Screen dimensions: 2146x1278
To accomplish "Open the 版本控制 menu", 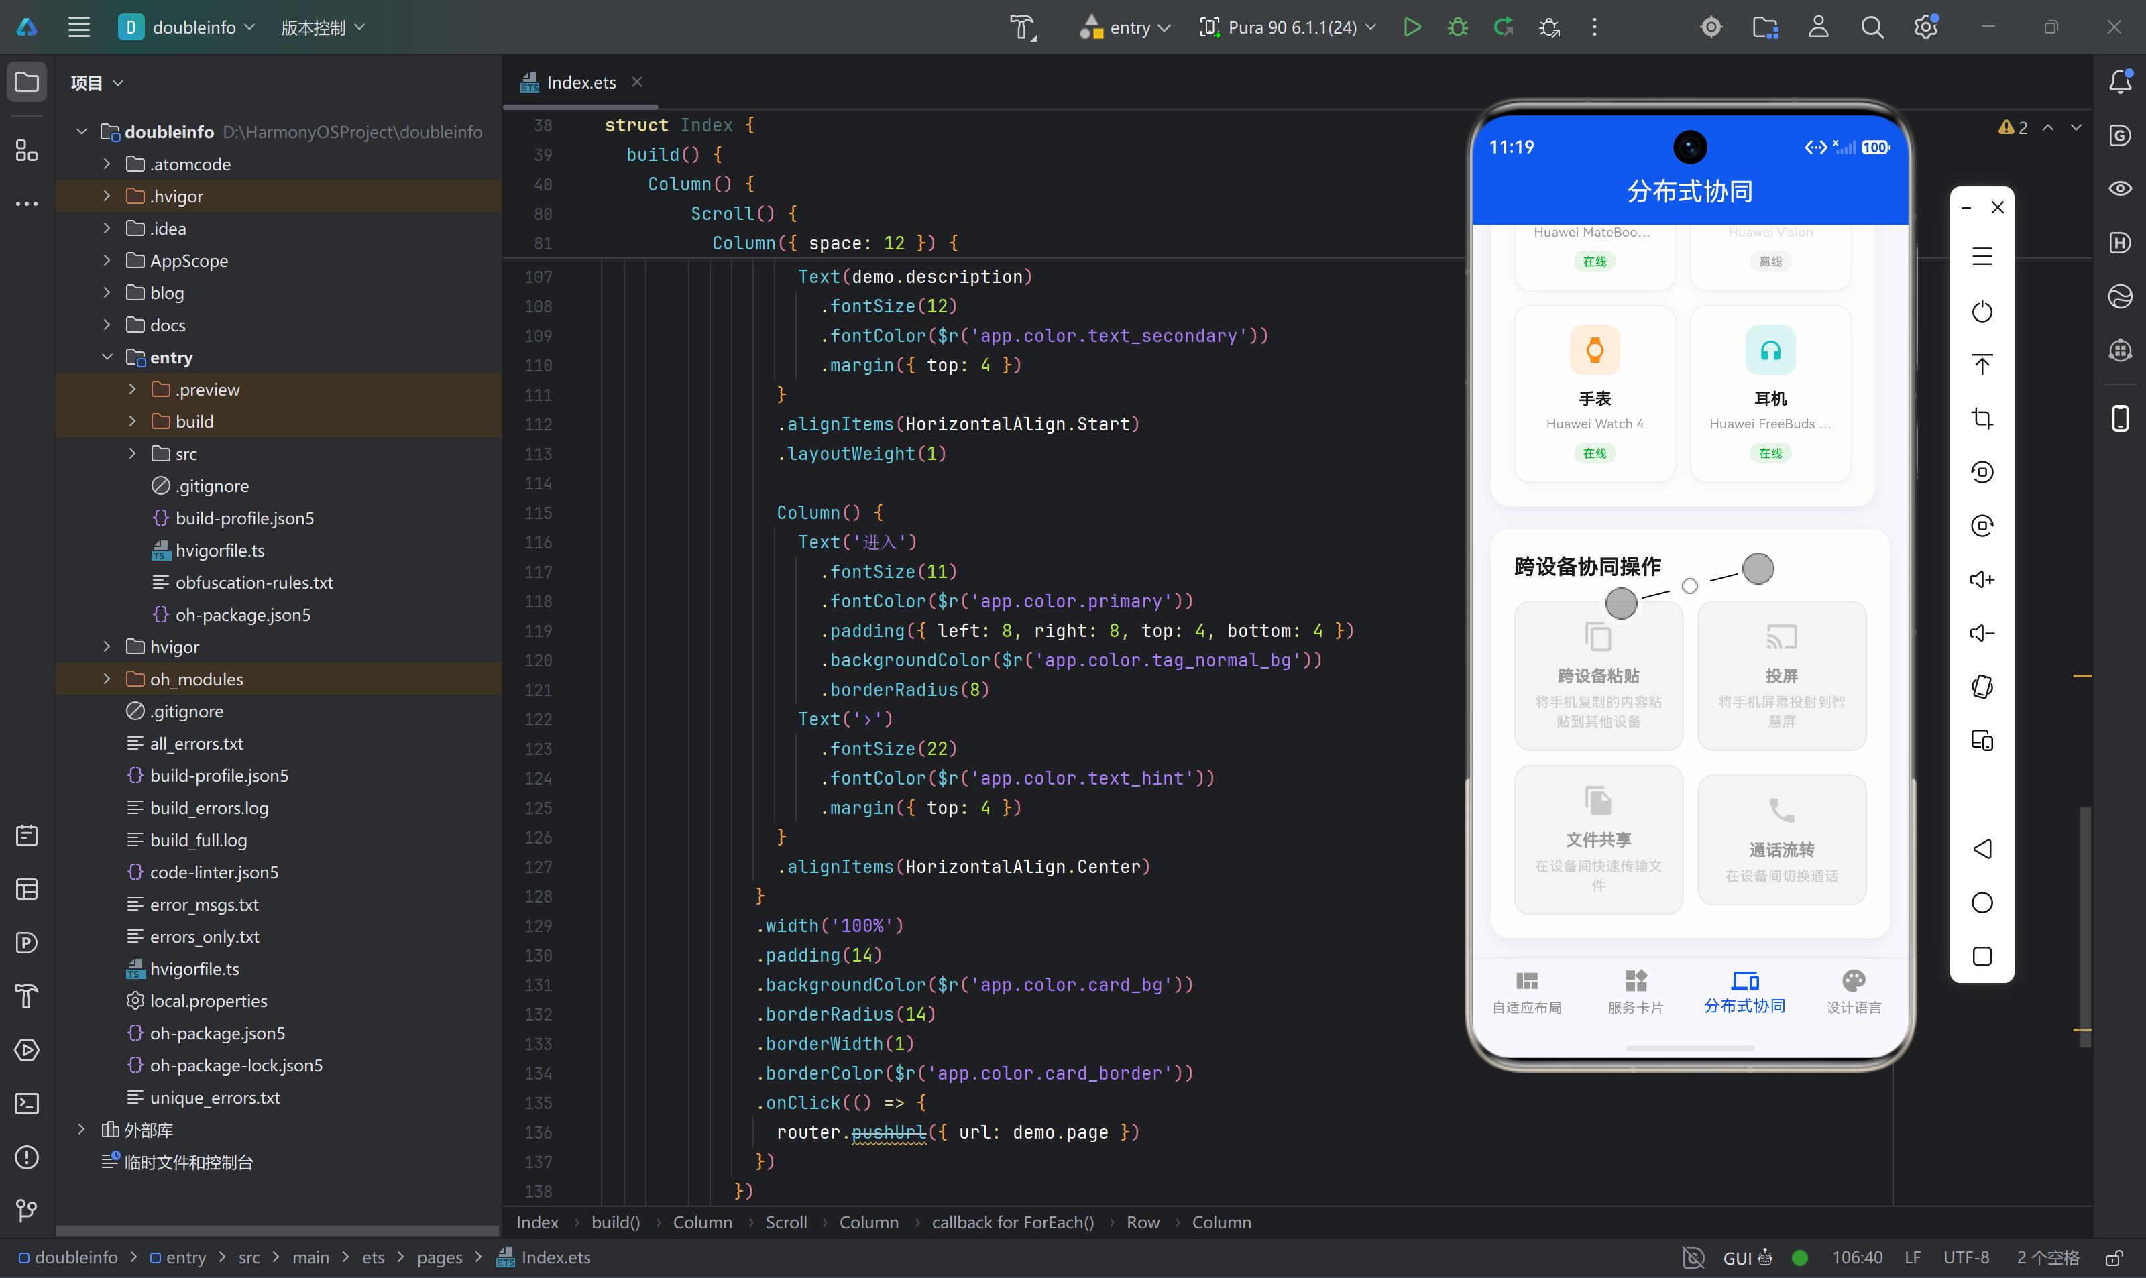I will coord(323,27).
